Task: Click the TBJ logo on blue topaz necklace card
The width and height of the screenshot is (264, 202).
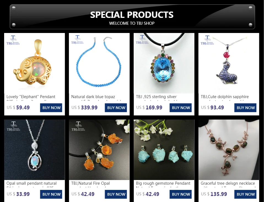Action: coord(77,40)
